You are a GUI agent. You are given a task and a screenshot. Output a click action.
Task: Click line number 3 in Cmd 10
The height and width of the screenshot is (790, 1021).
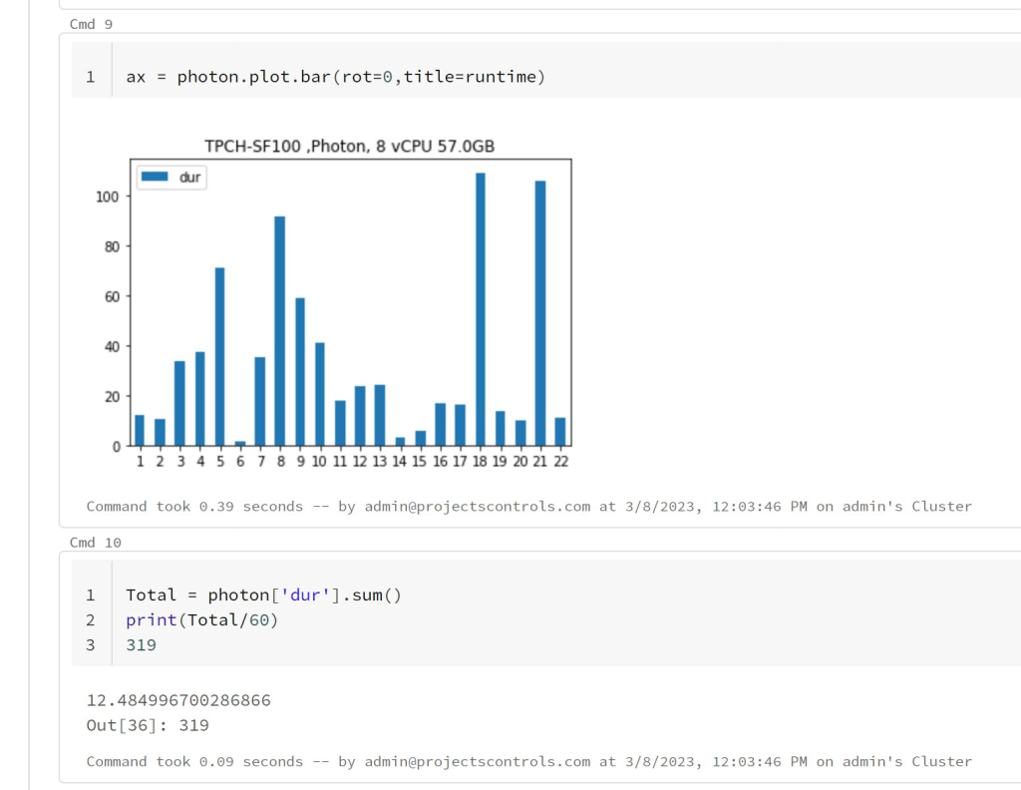pyautogui.click(x=91, y=644)
